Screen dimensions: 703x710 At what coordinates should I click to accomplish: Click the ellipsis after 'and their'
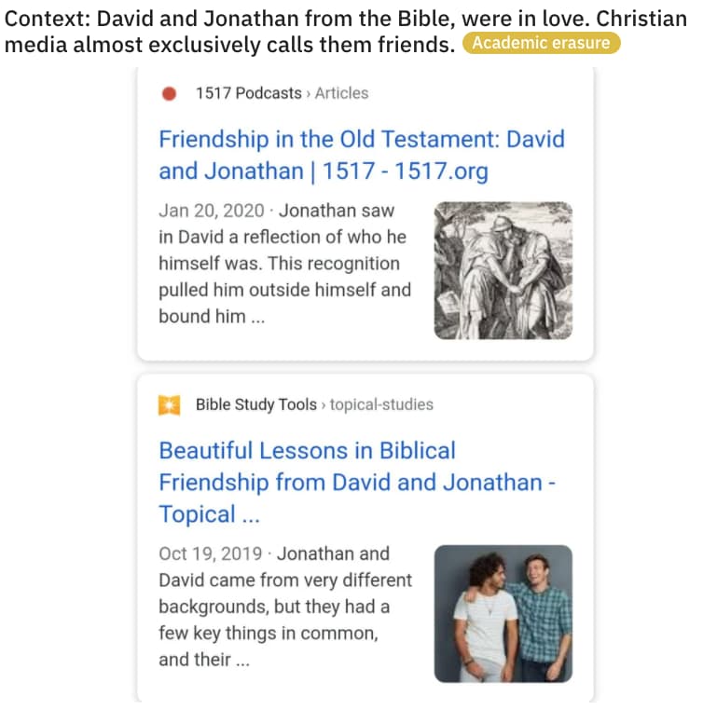coord(242,660)
